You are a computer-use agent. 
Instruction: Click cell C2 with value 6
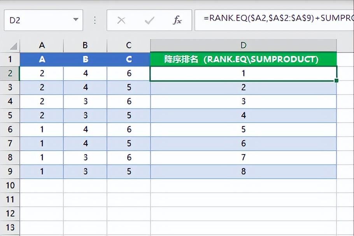129,73
